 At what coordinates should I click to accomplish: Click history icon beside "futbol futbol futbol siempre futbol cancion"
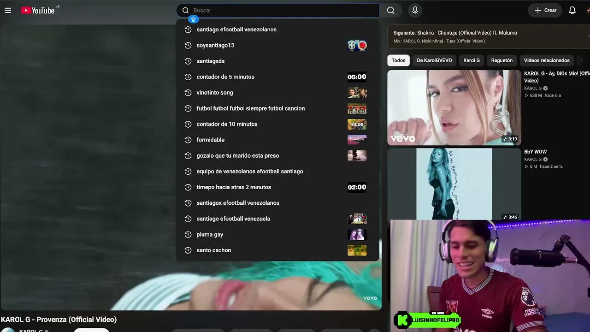[x=188, y=108]
